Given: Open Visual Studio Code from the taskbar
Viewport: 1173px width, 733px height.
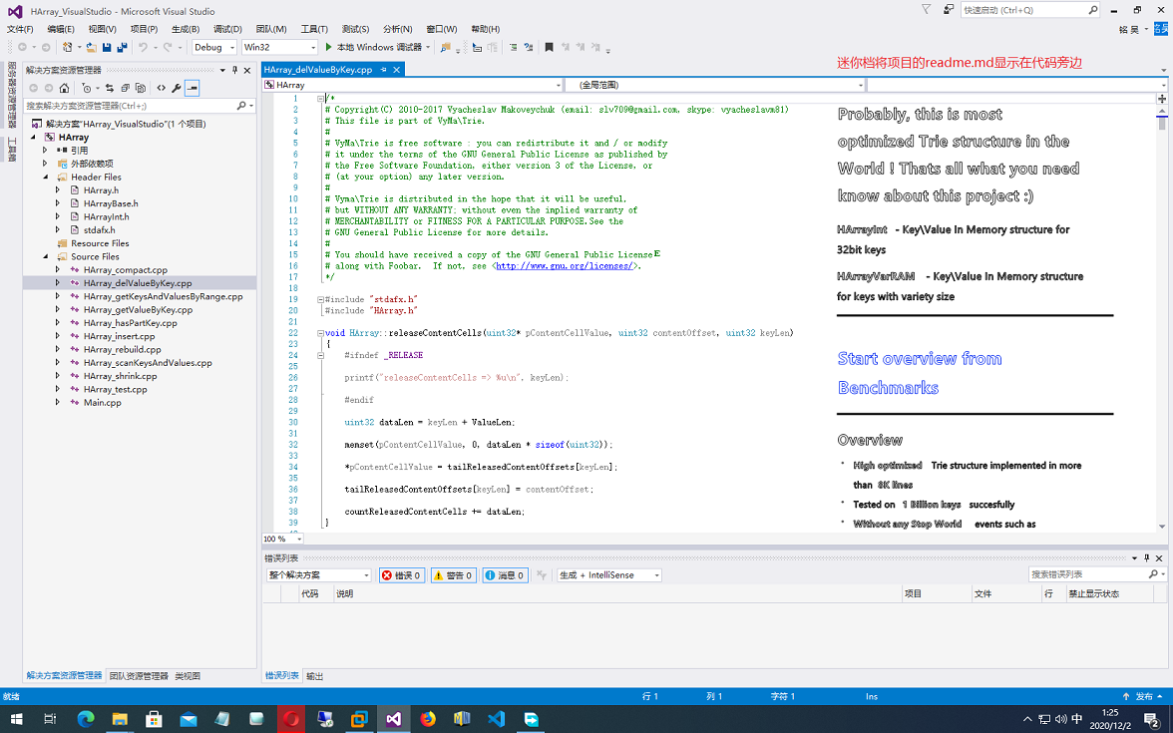Looking at the screenshot, I should coord(497,719).
